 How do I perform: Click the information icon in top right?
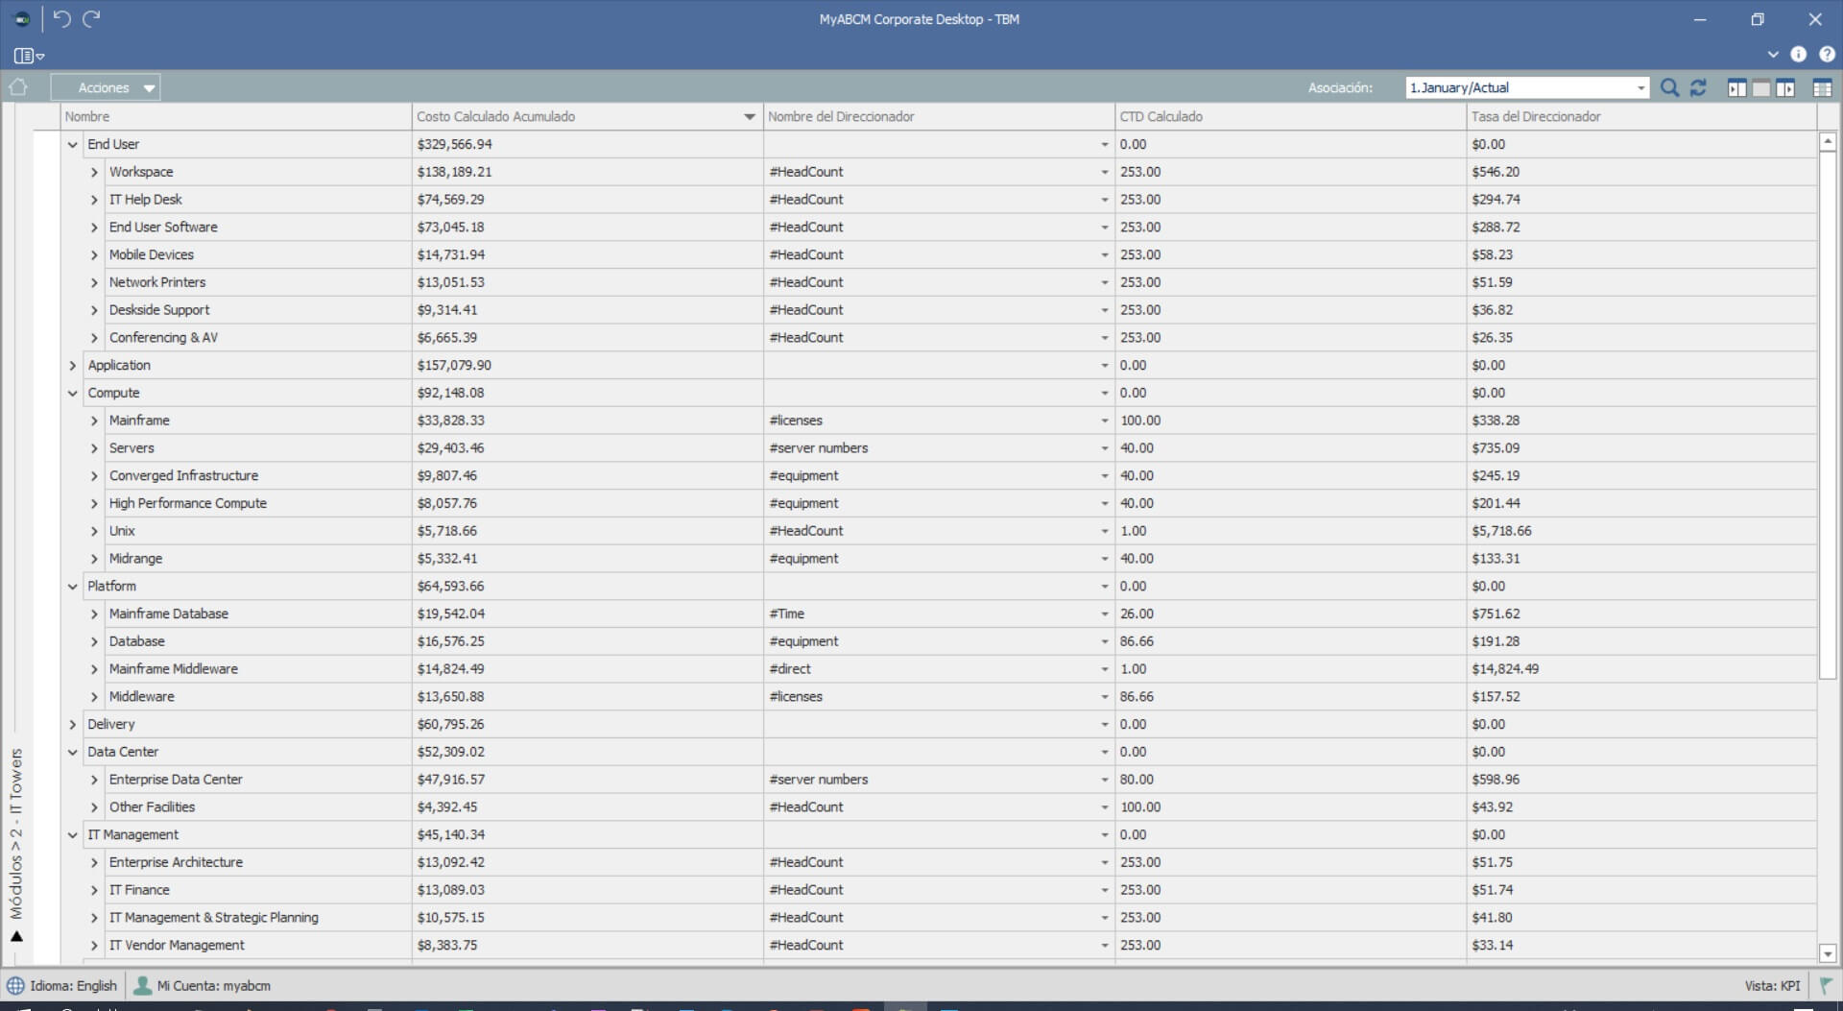pyautogui.click(x=1798, y=55)
